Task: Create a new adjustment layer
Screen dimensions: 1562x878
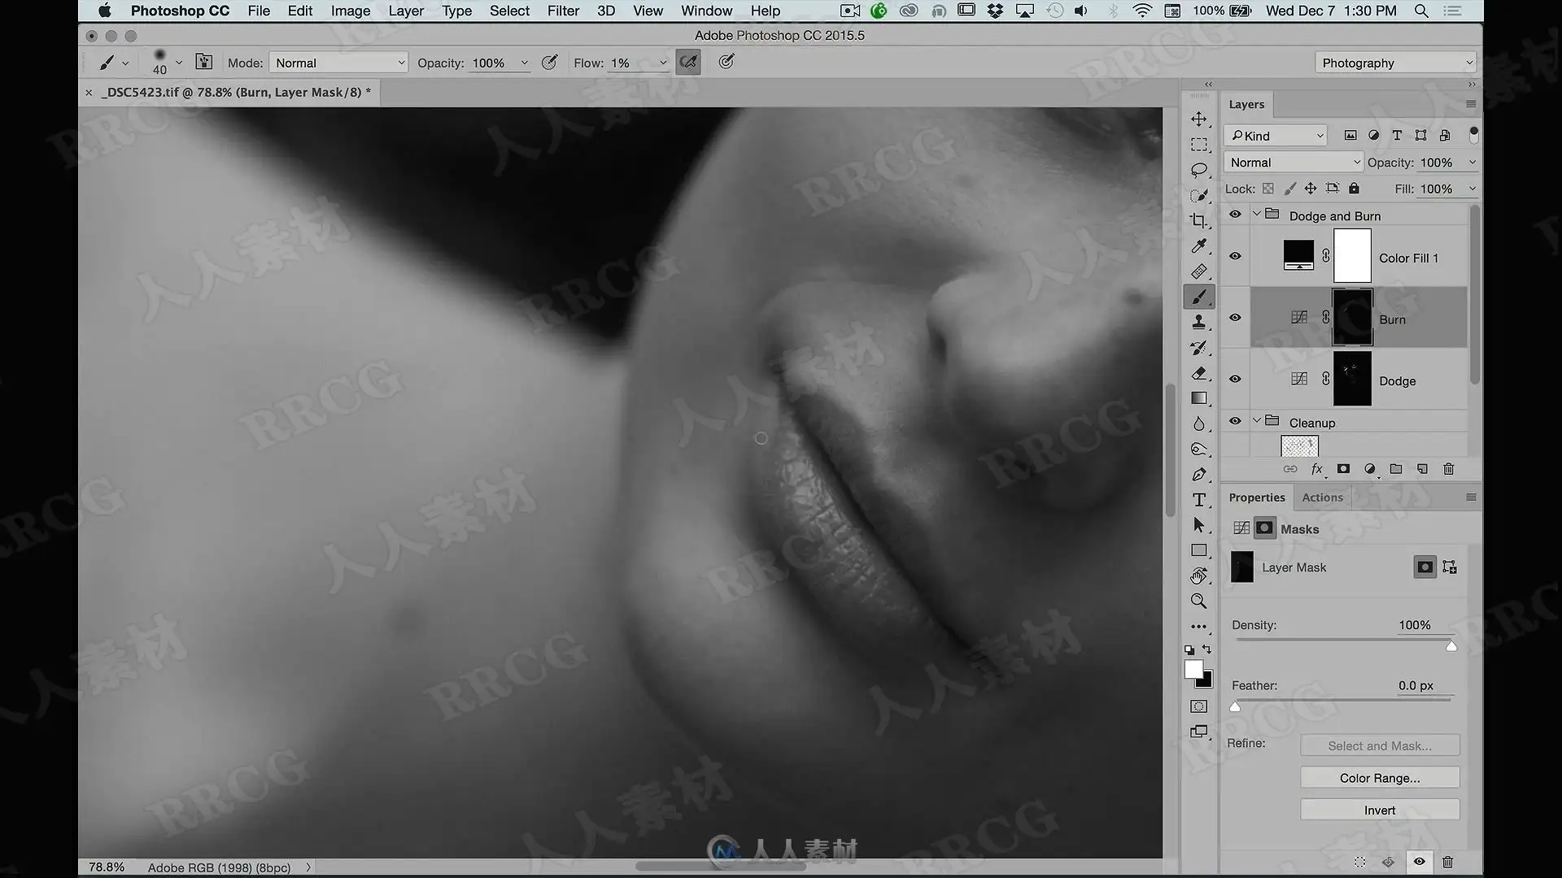Action: [1370, 469]
